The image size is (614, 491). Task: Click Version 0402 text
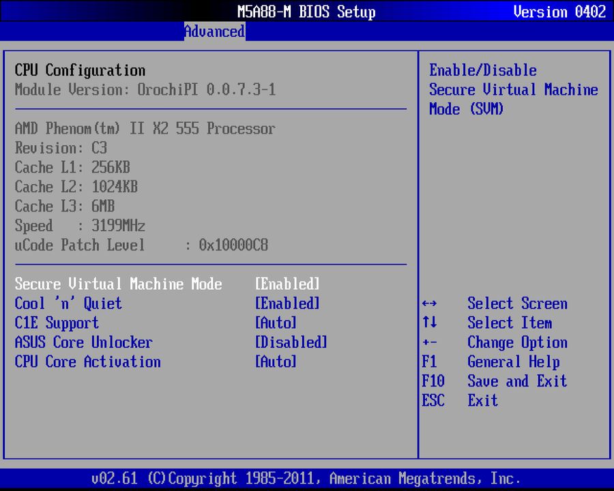559,12
